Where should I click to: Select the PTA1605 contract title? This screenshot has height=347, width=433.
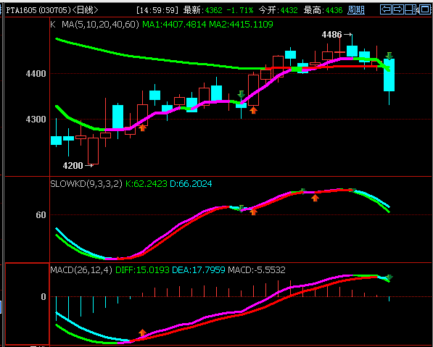coord(21,10)
